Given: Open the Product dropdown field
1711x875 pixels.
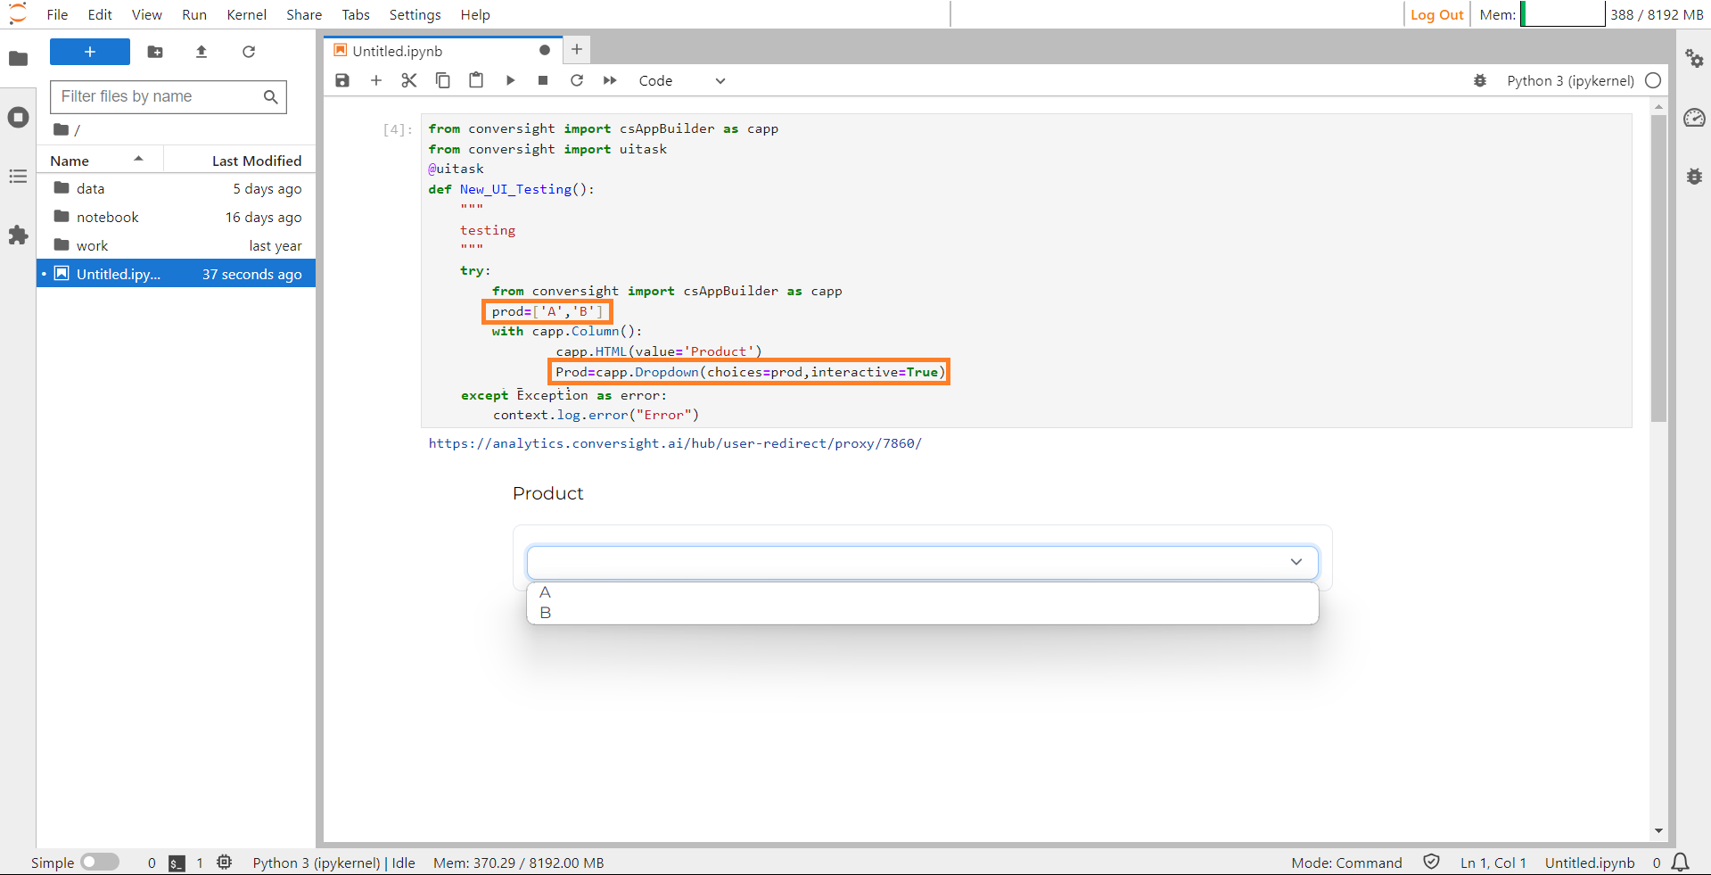Looking at the screenshot, I should coord(922,562).
